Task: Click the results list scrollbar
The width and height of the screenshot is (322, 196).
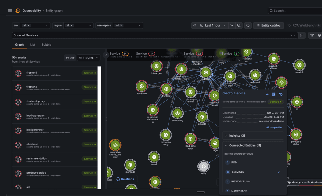Action: 99,128
